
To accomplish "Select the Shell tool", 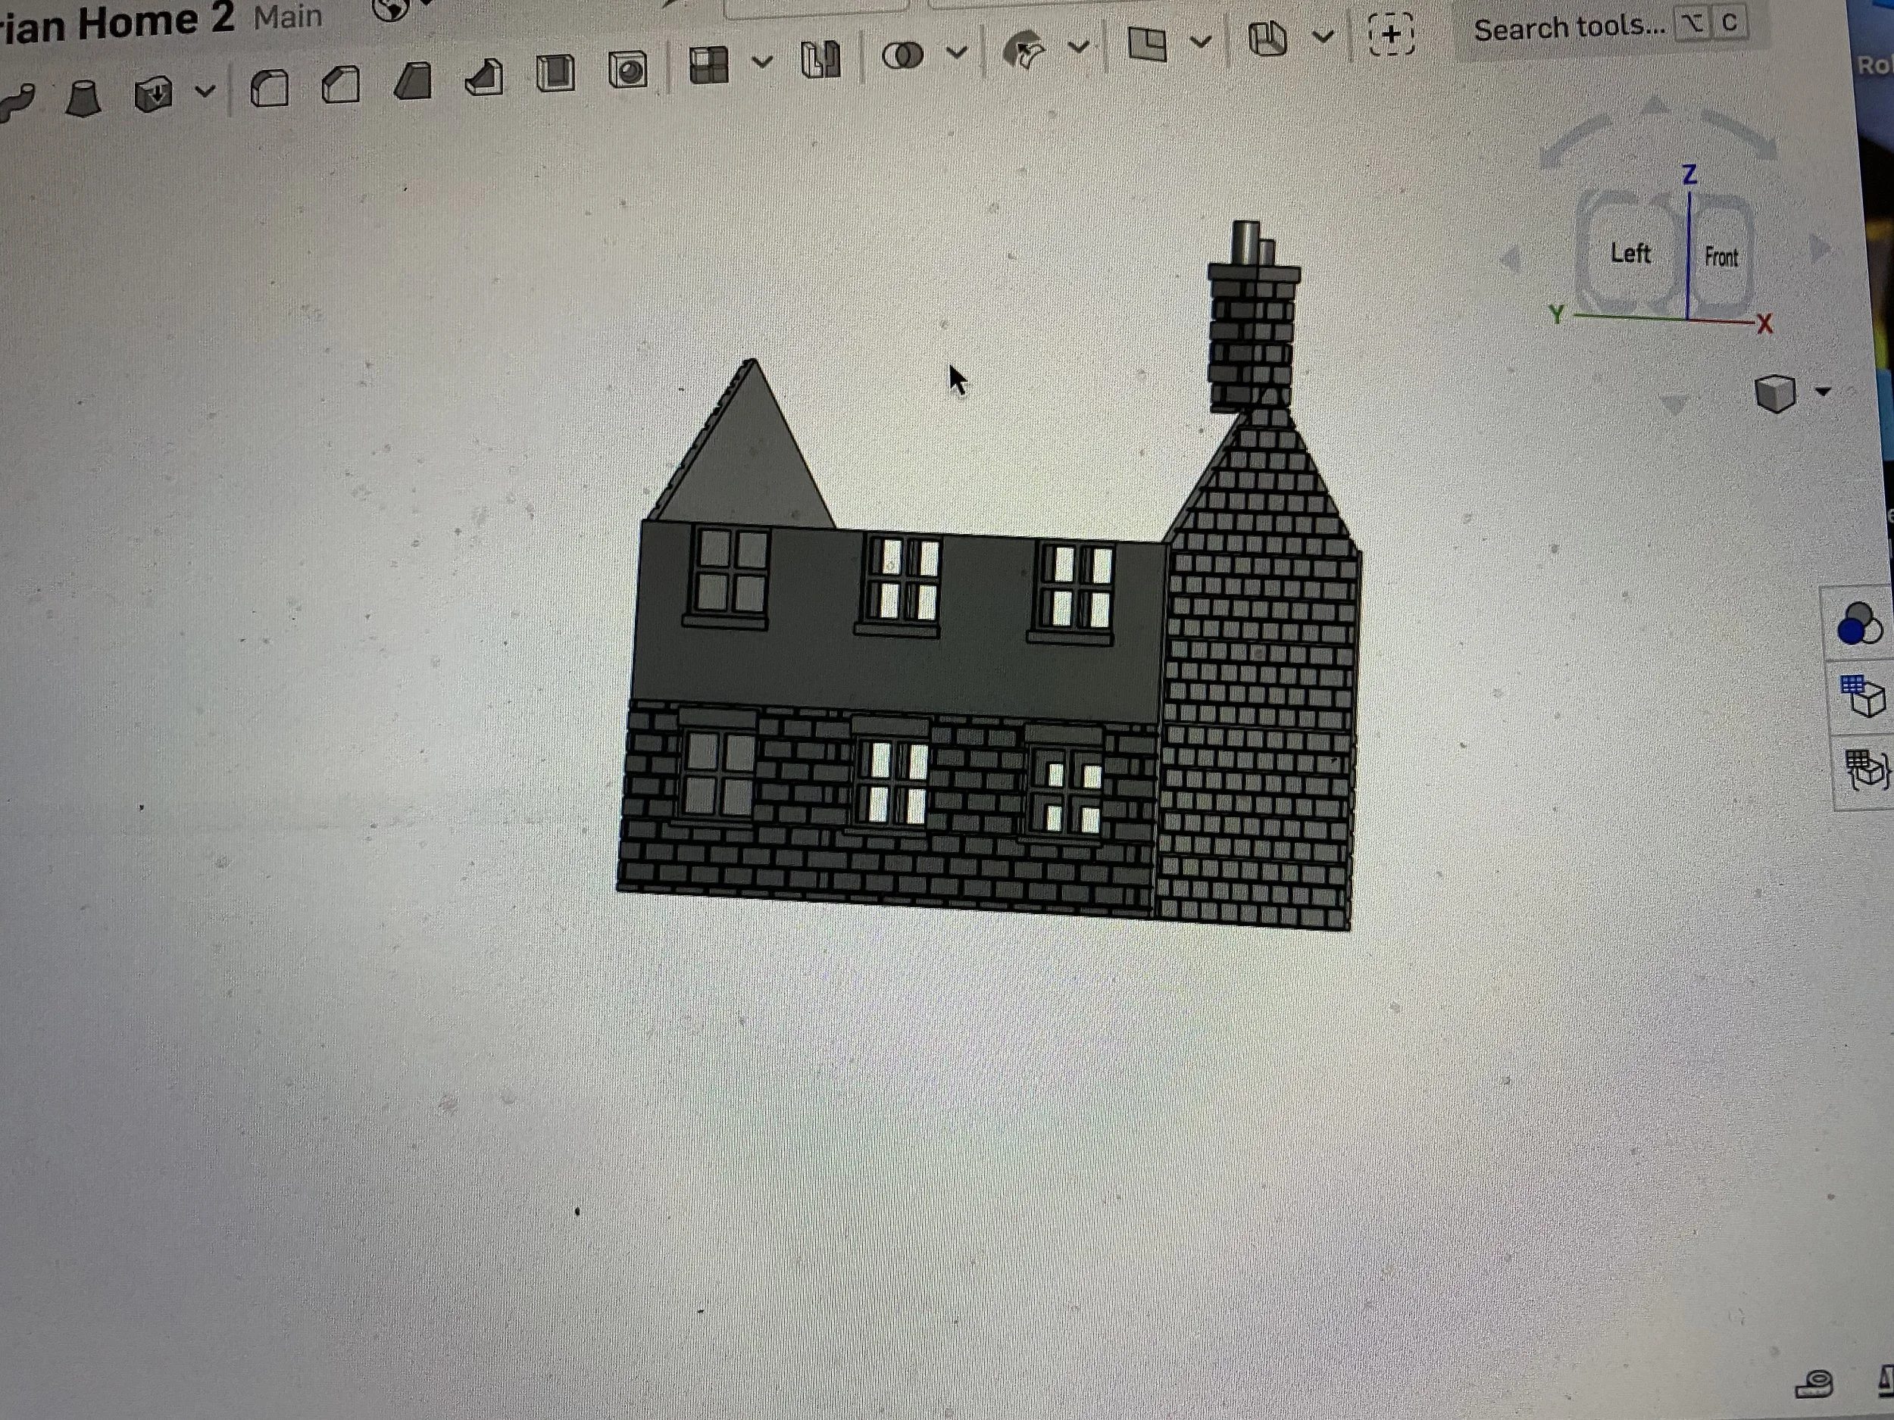I will [x=555, y=73].
